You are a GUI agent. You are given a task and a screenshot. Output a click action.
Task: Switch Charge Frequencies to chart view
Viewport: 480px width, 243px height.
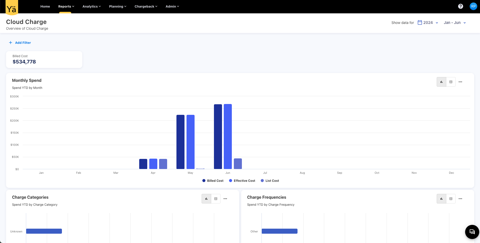441,199
